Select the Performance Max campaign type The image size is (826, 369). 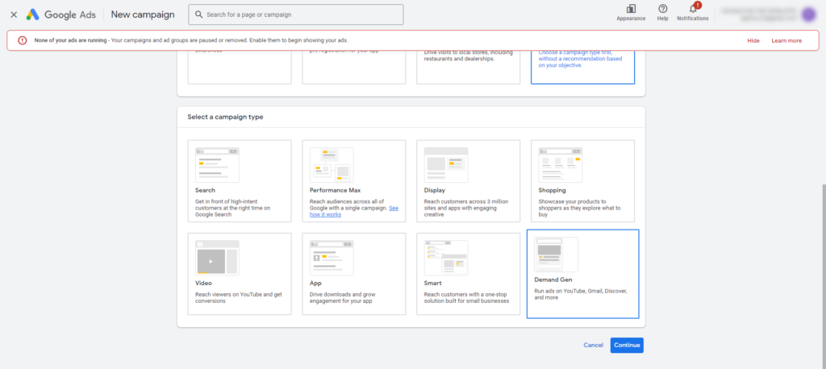353,181
